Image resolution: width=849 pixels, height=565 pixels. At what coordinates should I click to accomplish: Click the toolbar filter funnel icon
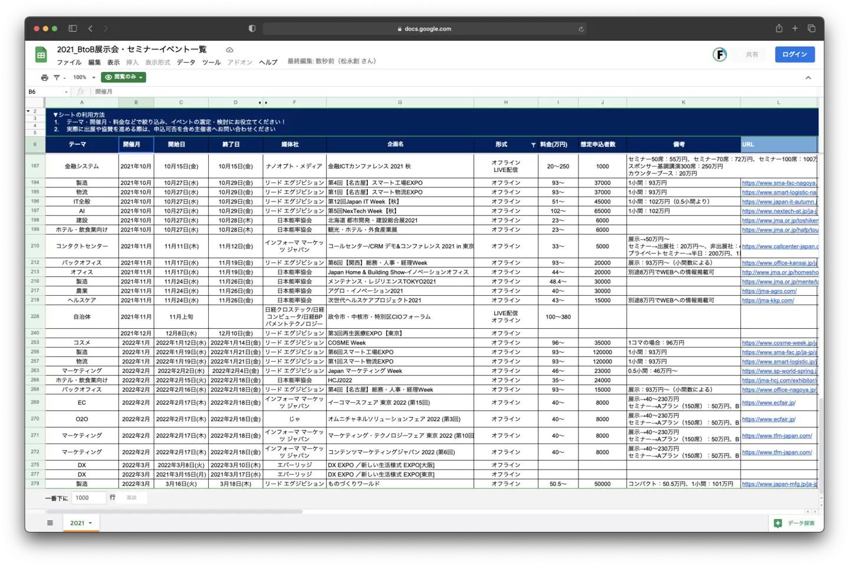tap(57, 77)
